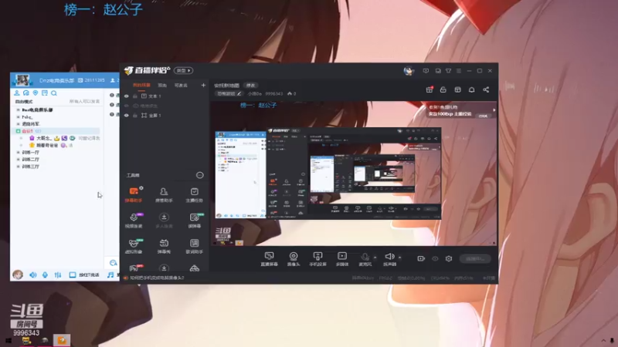Toggle visibility of the 全屏 1 layer

[x=127, y=115]
